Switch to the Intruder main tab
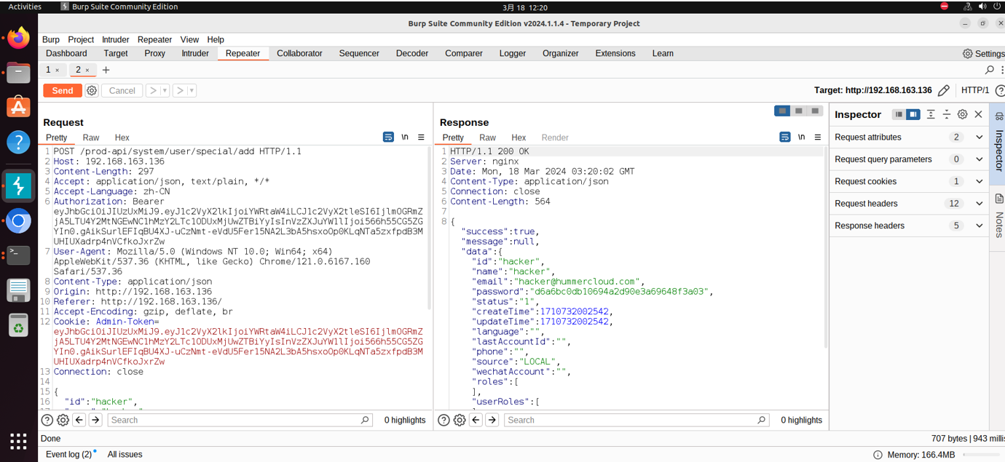1005x462 pixels. [x=194, y=53]
